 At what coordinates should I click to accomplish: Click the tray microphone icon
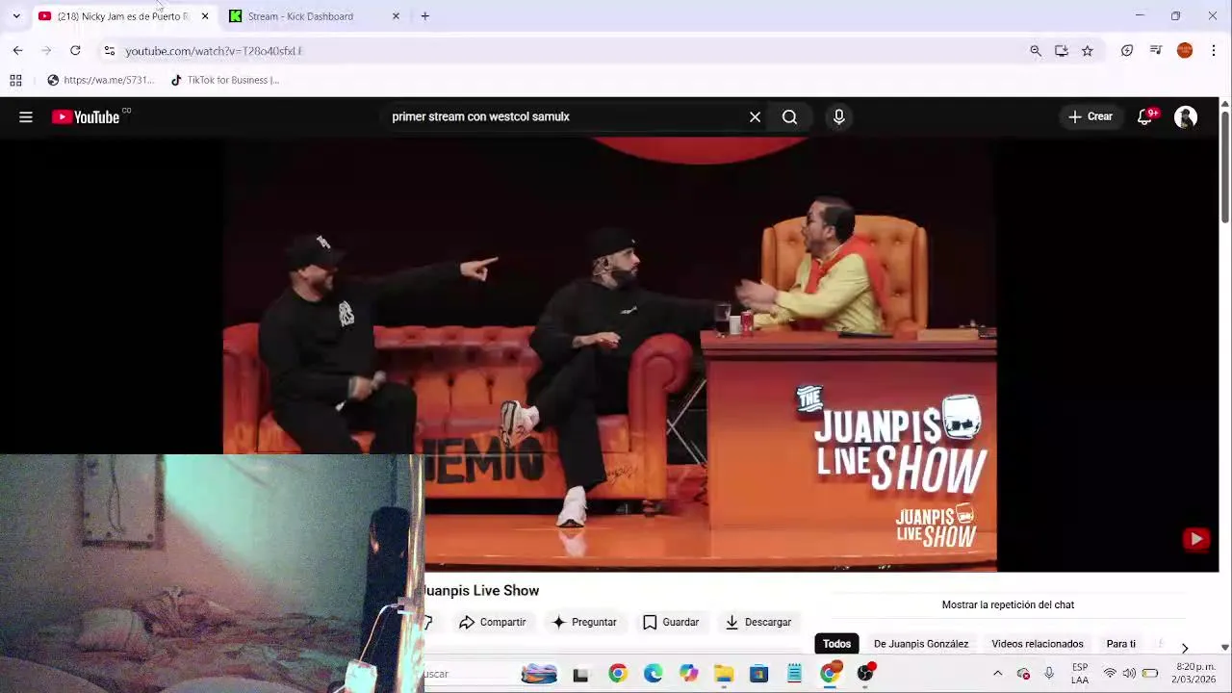1049,674
